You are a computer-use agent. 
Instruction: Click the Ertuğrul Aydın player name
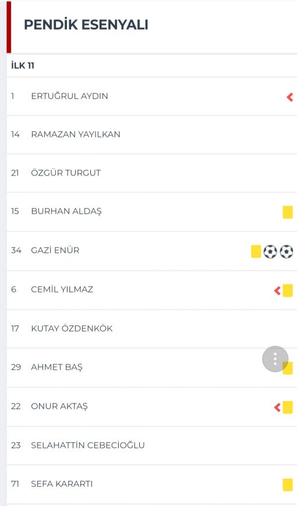[70, 96]
